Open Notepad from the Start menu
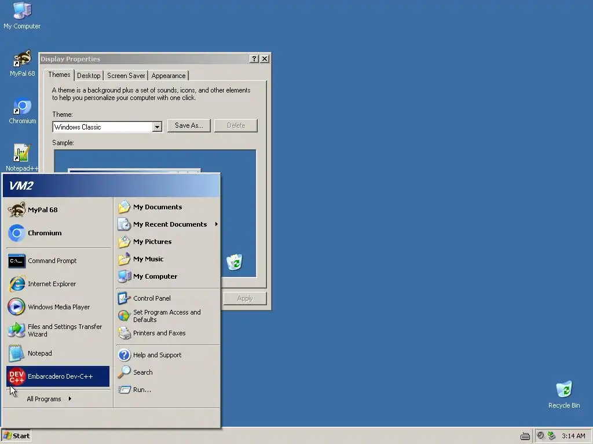Screen dimensions: 593x444 (58, 353)
